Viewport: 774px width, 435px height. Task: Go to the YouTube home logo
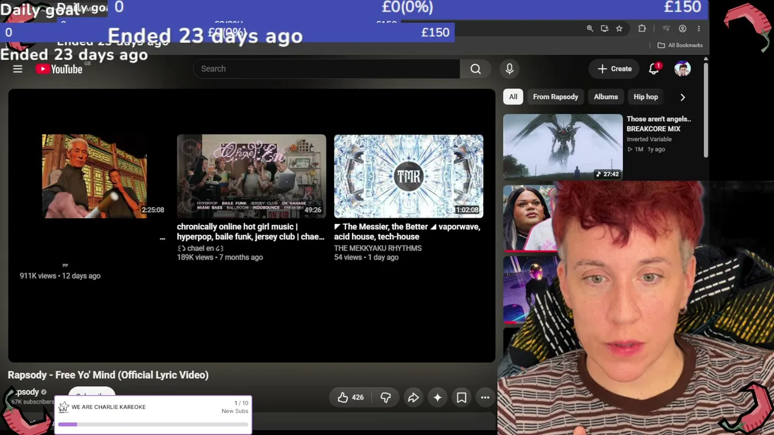(x=59, y=69)
